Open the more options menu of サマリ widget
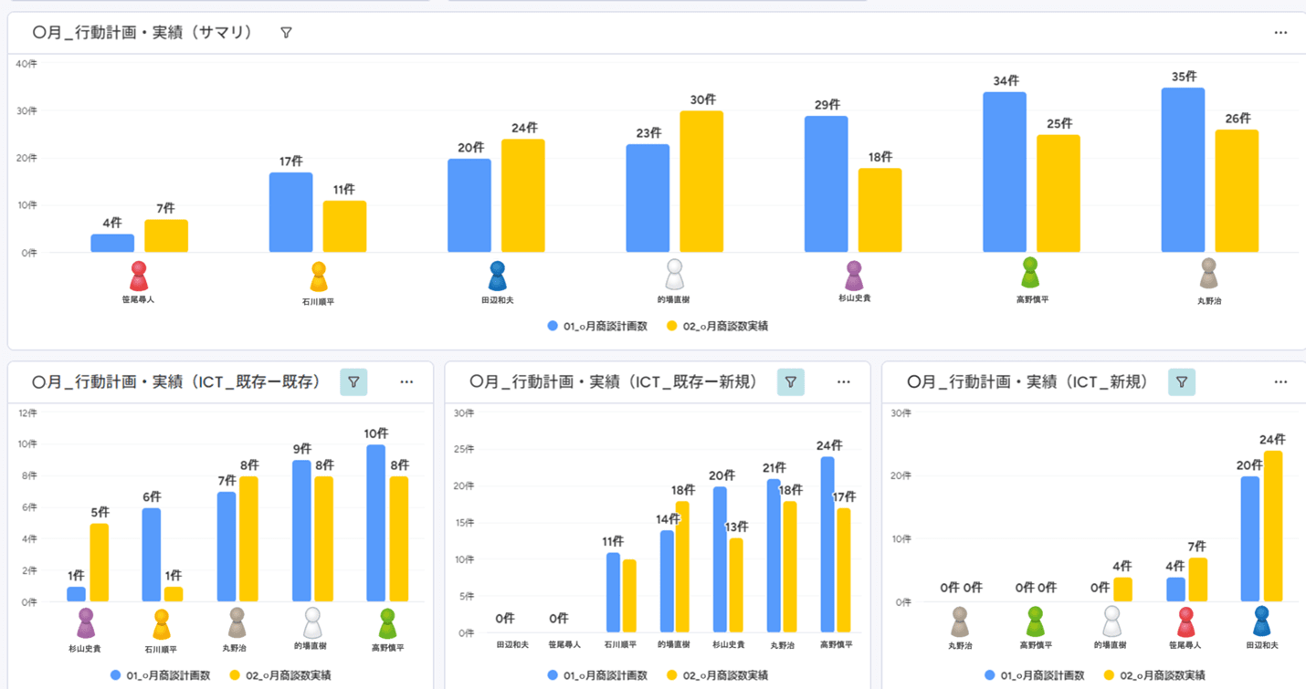 point(1280,33)
